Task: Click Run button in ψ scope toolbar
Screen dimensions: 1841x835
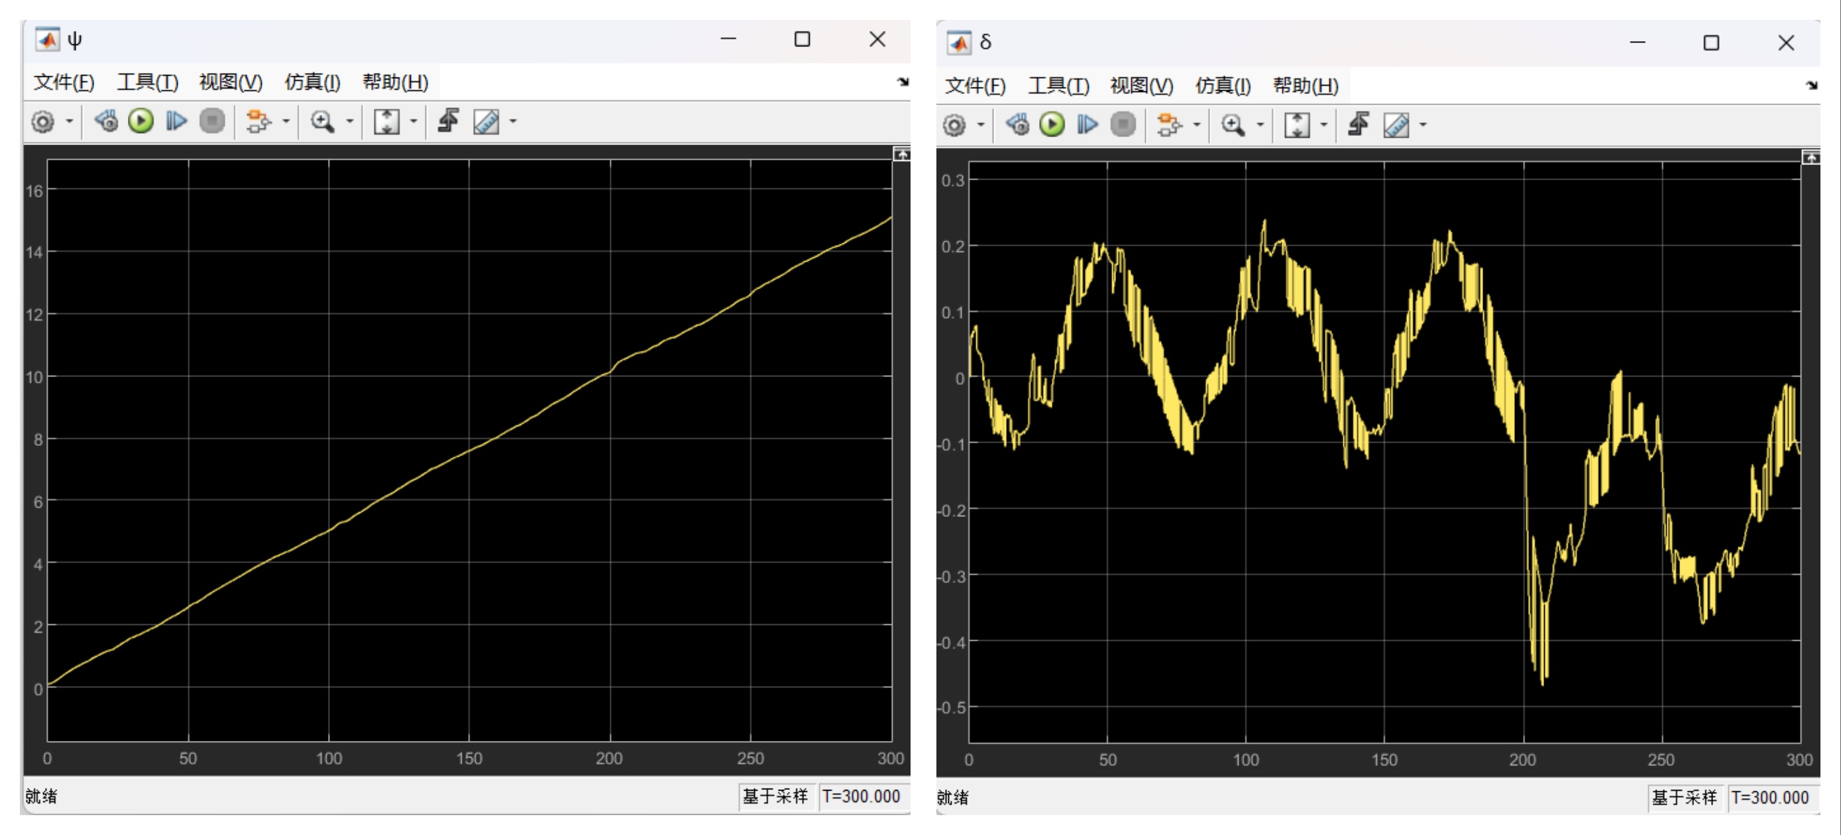Action: [140, 121]
